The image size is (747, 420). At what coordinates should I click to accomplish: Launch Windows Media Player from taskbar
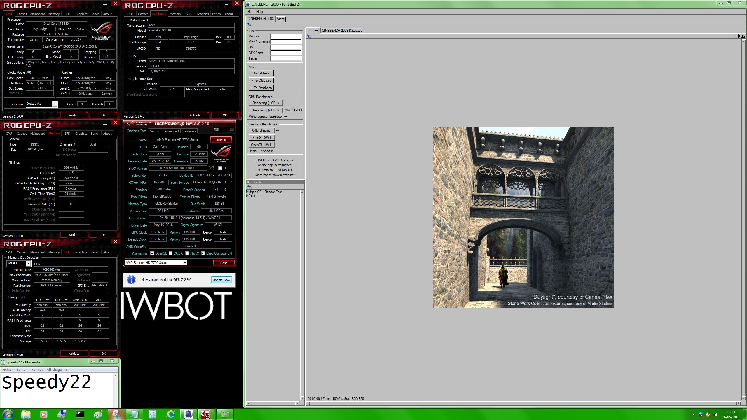coord(43,414)
